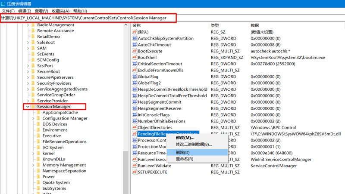The height and width of the screenshot is (194, 345).
Task: Click the GlobalFlag DWORD value icon
Action: tap(135, 77)
